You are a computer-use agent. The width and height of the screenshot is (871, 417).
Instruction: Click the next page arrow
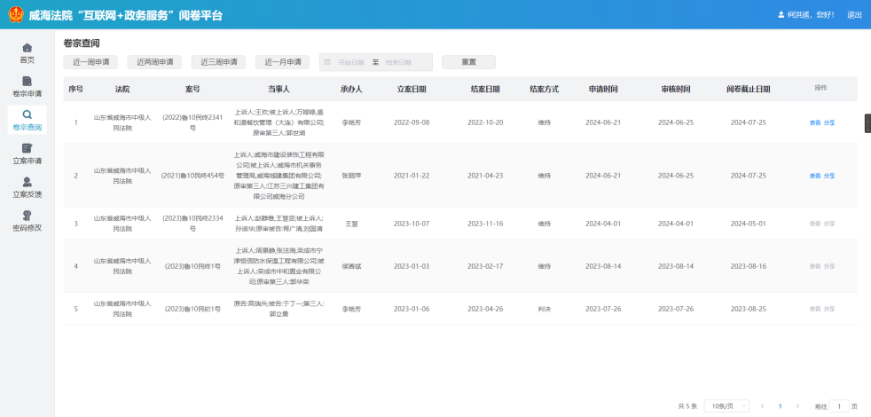tap(797, 405)
